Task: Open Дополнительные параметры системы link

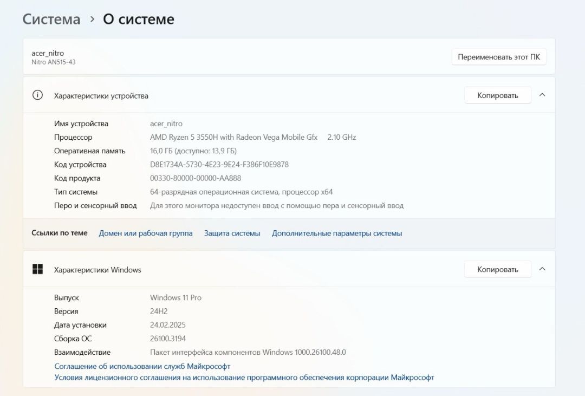Action: (337, 233)
